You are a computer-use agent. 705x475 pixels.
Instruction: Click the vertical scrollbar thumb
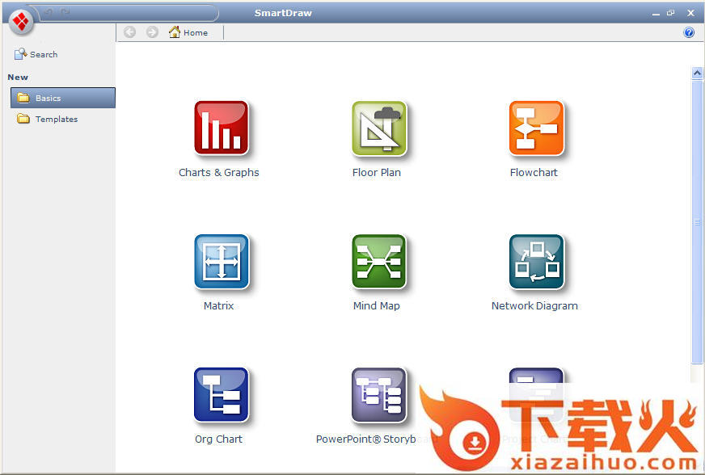coord(697,221)
